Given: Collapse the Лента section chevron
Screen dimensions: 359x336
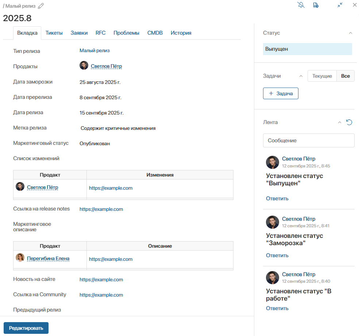Looking at the screenshot, I should click(x=340, y=123).
